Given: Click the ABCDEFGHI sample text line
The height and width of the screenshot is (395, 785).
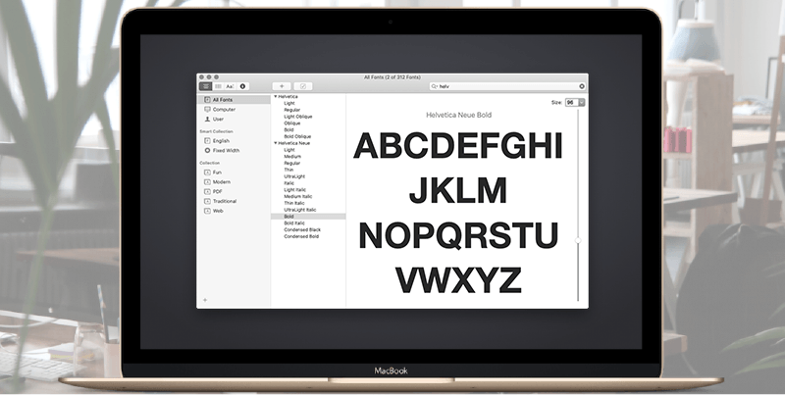Looking at the screenshot, I should (458, 146).
